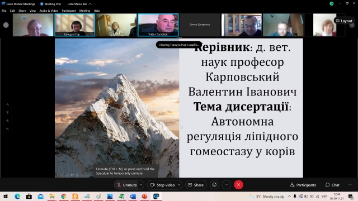Image resolution: width=358 pixels, height=201 pixels.
Task: Open more options ellipsis in control bar
Action: coord(226,185)
